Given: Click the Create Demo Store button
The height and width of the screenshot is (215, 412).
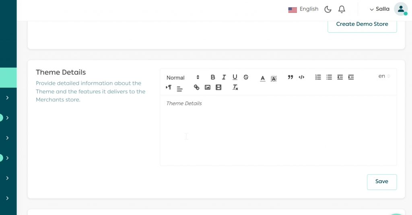Looking at the screenshot, I should 362,24.
